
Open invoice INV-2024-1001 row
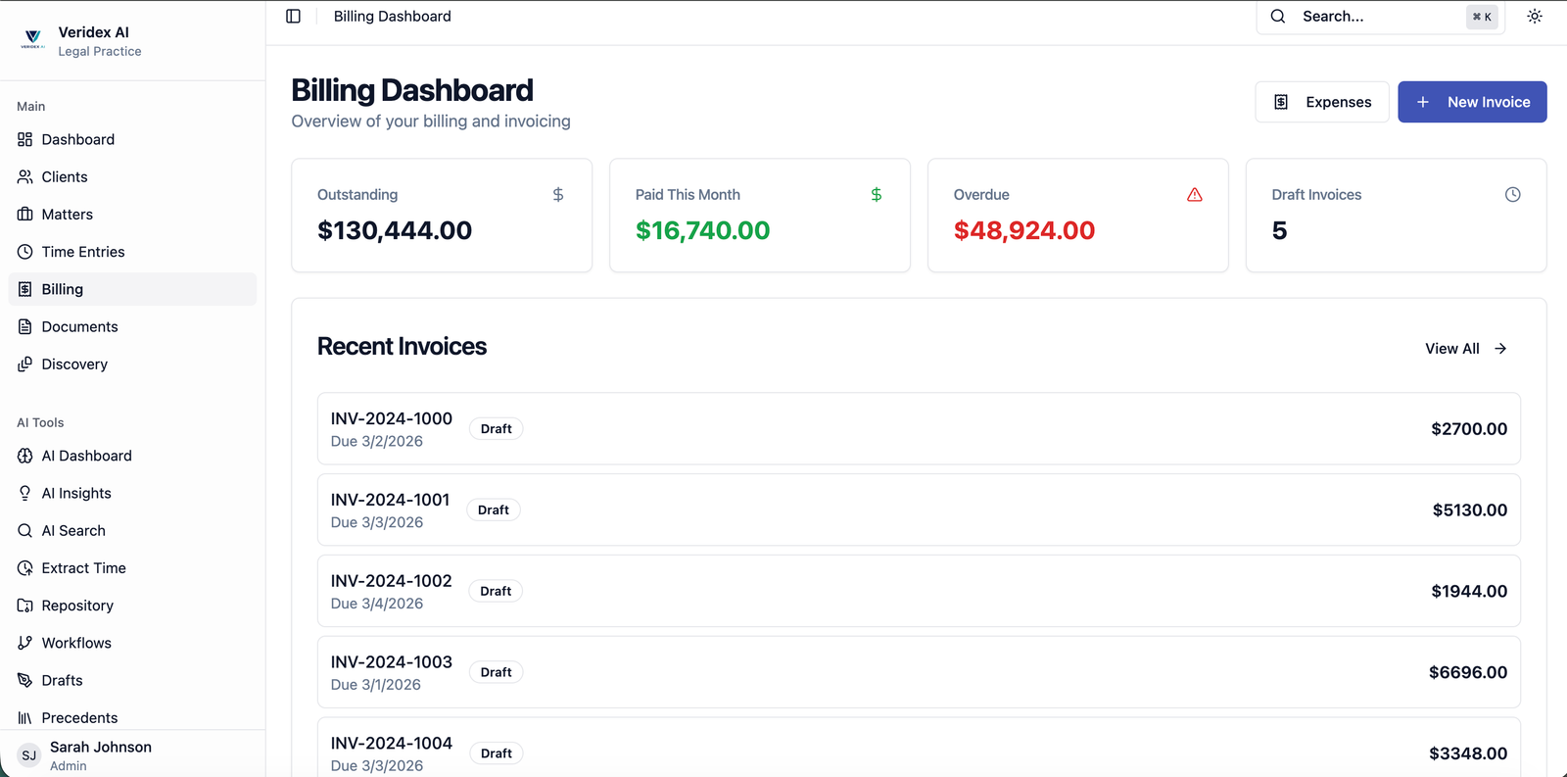pos(918,510)
